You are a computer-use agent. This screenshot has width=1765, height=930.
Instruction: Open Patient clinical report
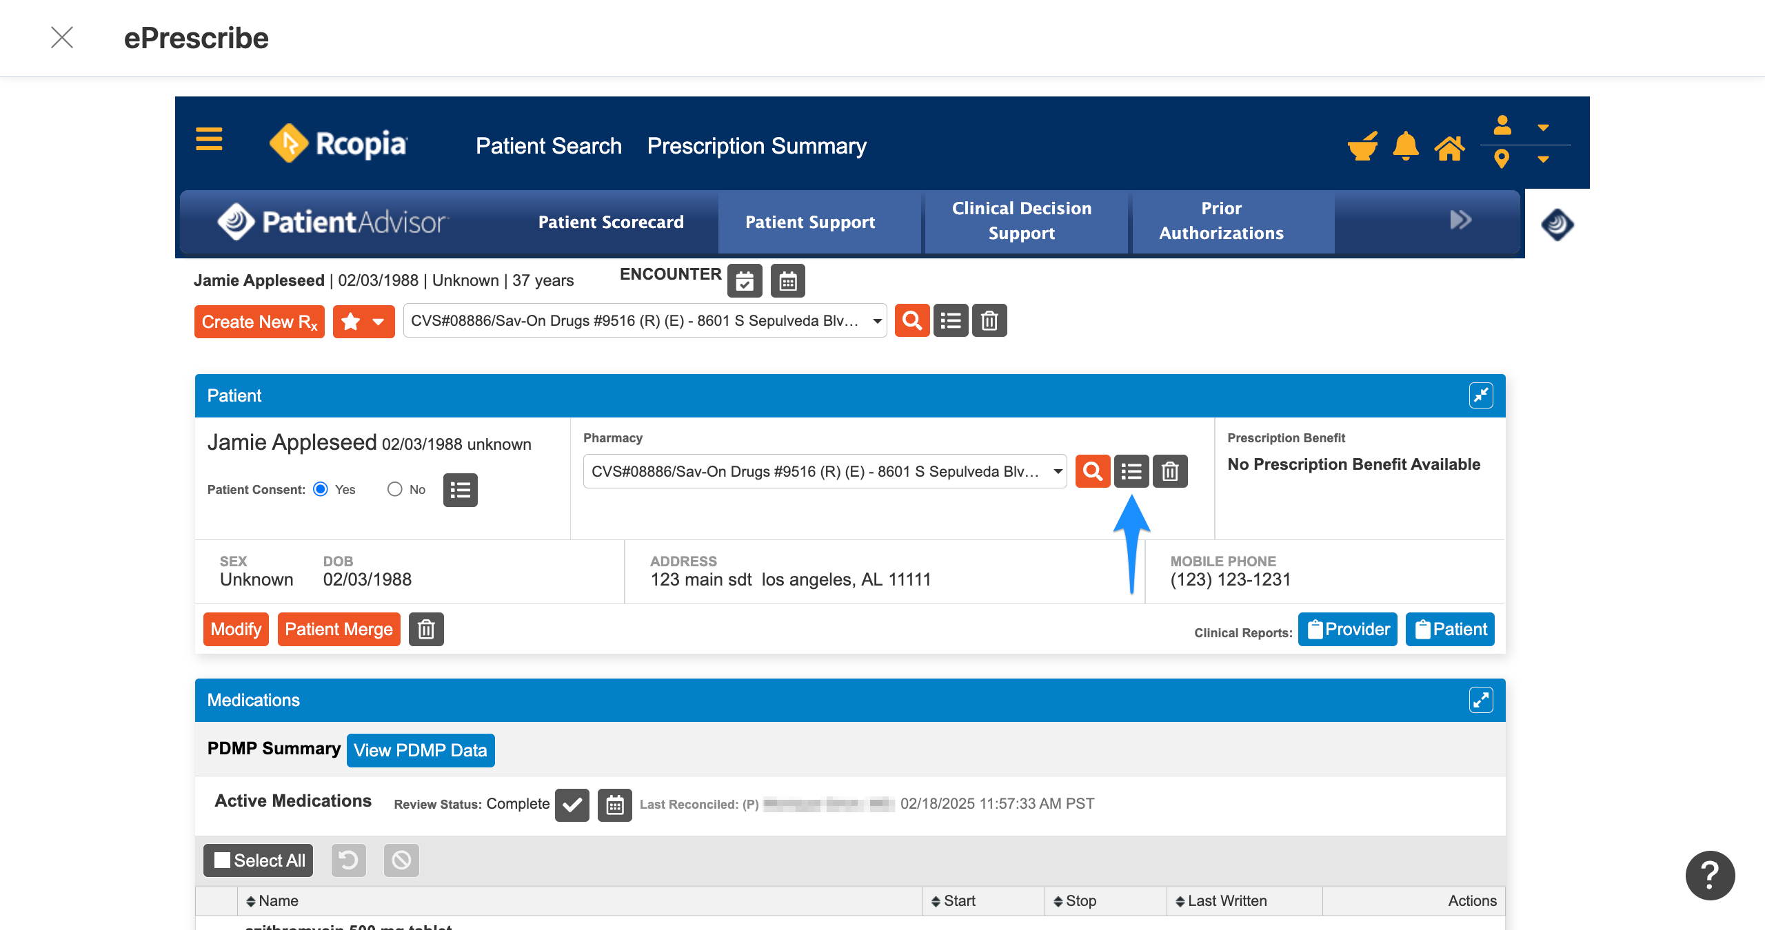1450,629
